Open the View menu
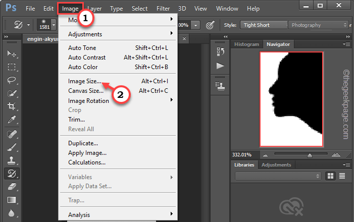This screenshot has height=222, width=354. [x=200, y=9]
